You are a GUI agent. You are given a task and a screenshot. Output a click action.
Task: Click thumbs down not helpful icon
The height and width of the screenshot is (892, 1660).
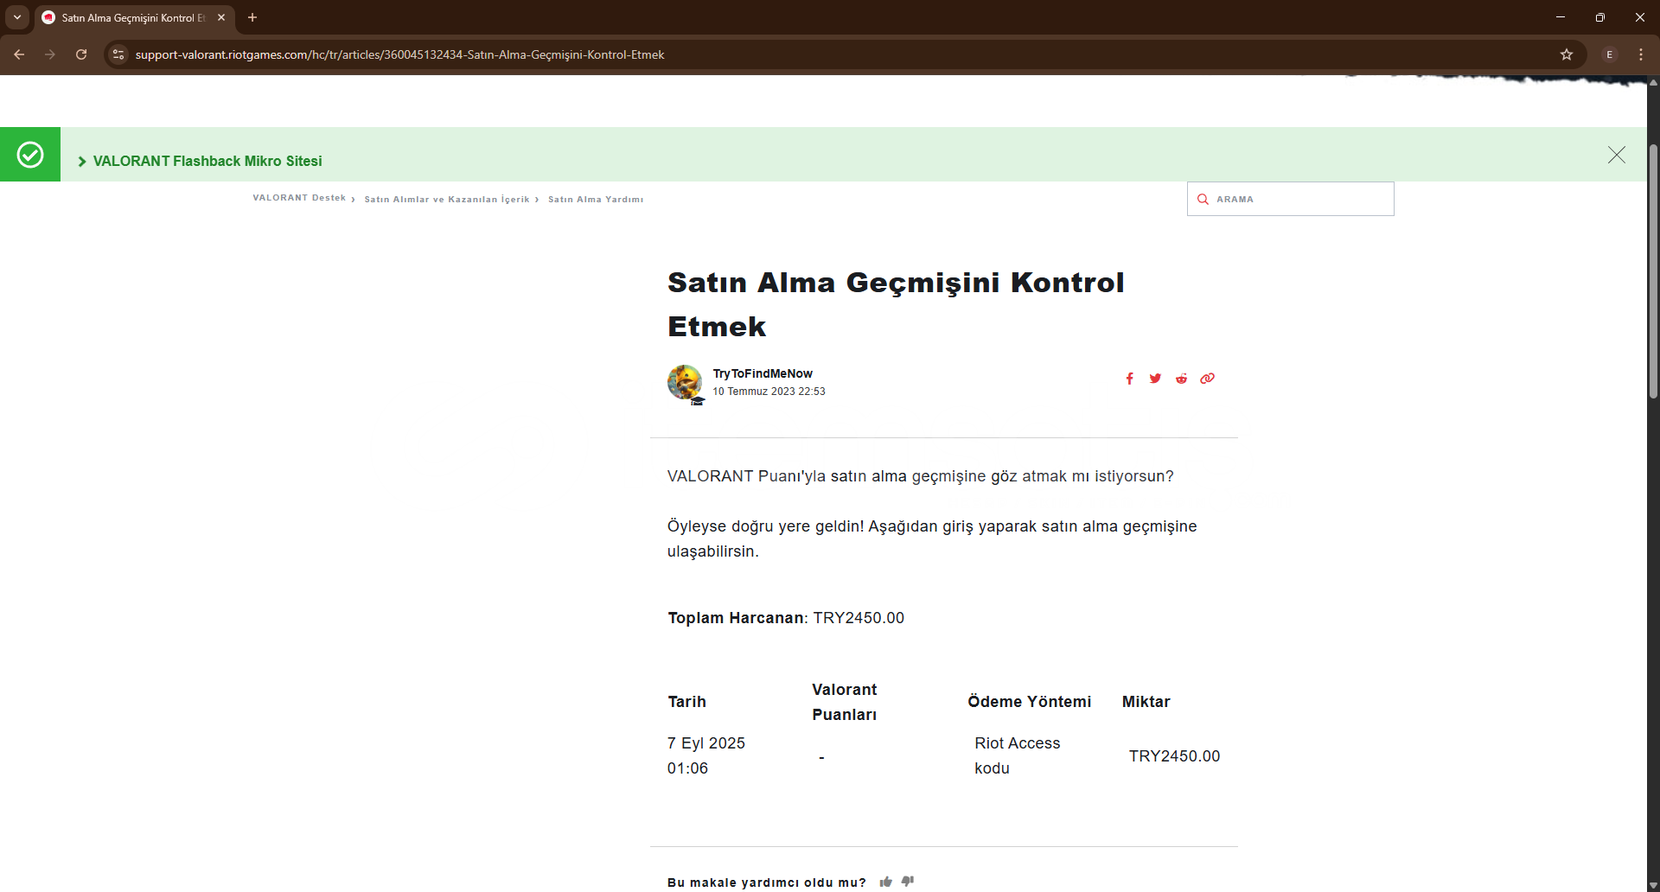click(908, 882)
